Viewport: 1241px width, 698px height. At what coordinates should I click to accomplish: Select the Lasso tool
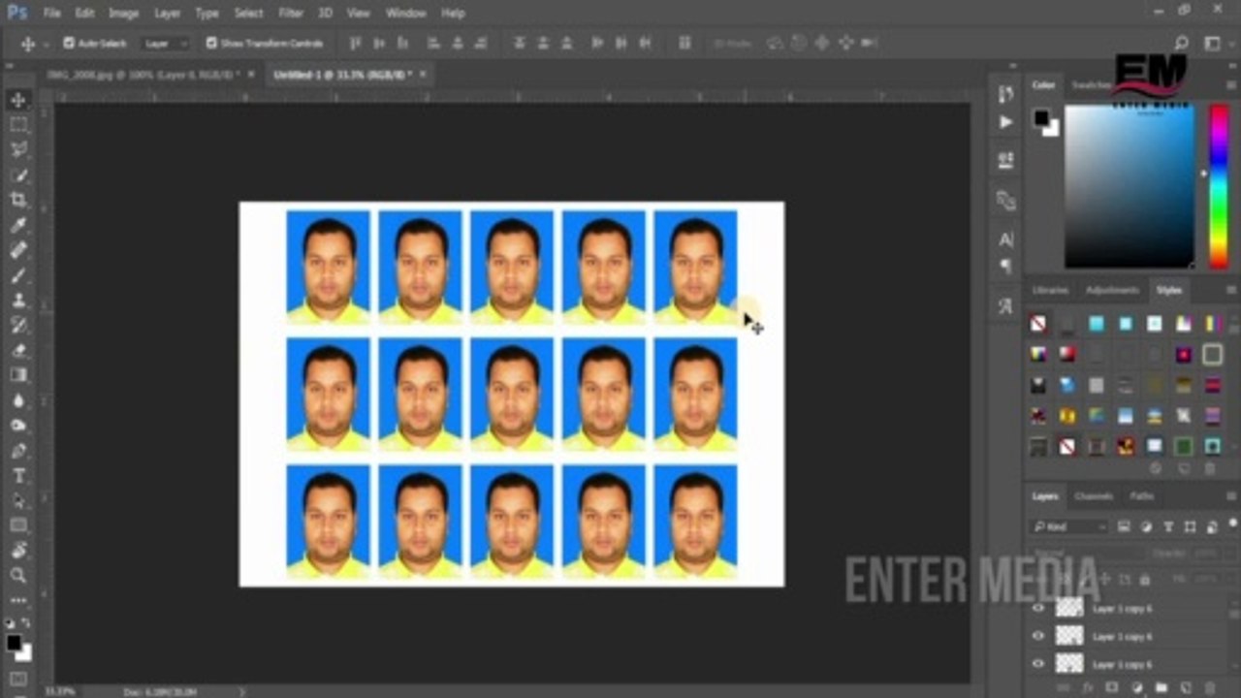click(18, 150)
